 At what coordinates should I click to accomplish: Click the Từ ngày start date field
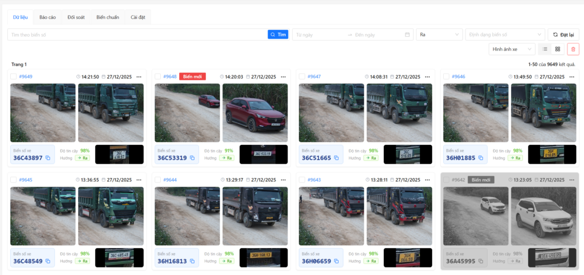click(321, 35)
